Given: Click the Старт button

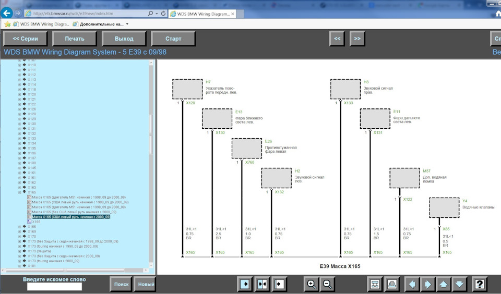Looking at the screenshot, I should [x=173, y=39].
